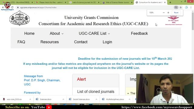Image resolution: width=194 pixels, height=109 pixels.
Task: Open Message from Prof. D.P. Singh link
Action: tap(42, 80)
